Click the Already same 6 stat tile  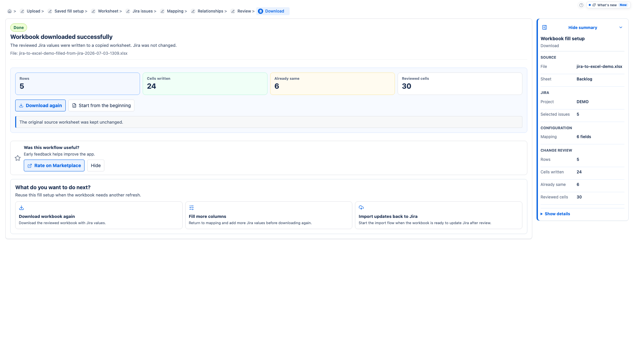[333, 84]
